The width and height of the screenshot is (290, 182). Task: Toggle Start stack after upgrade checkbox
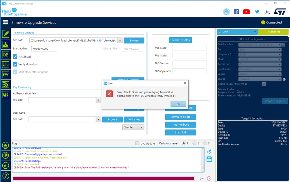coord(15,72)
